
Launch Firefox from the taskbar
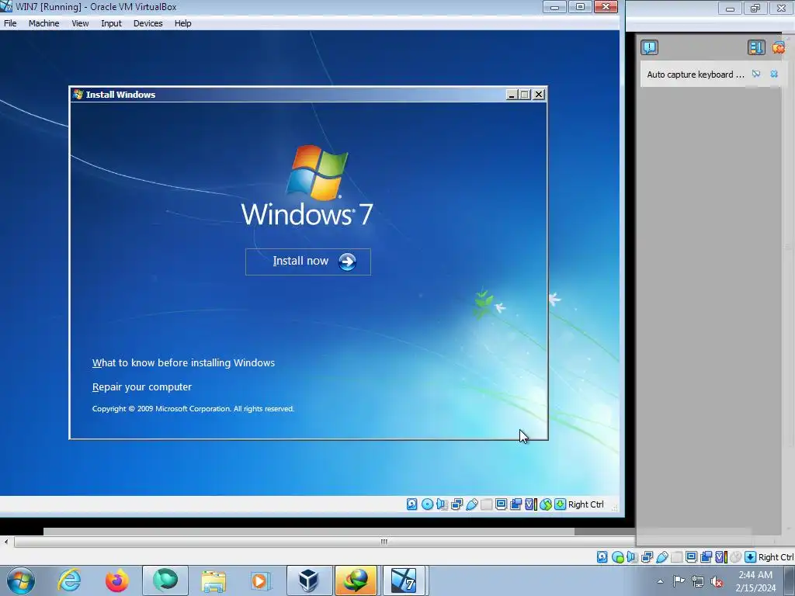tap(116, 580)
